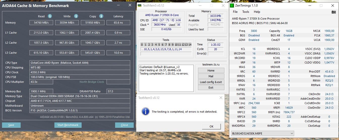Click OK in the testing completed dialog
The width and height of the screenshot is (339, 140).
(x=211, y=126)
